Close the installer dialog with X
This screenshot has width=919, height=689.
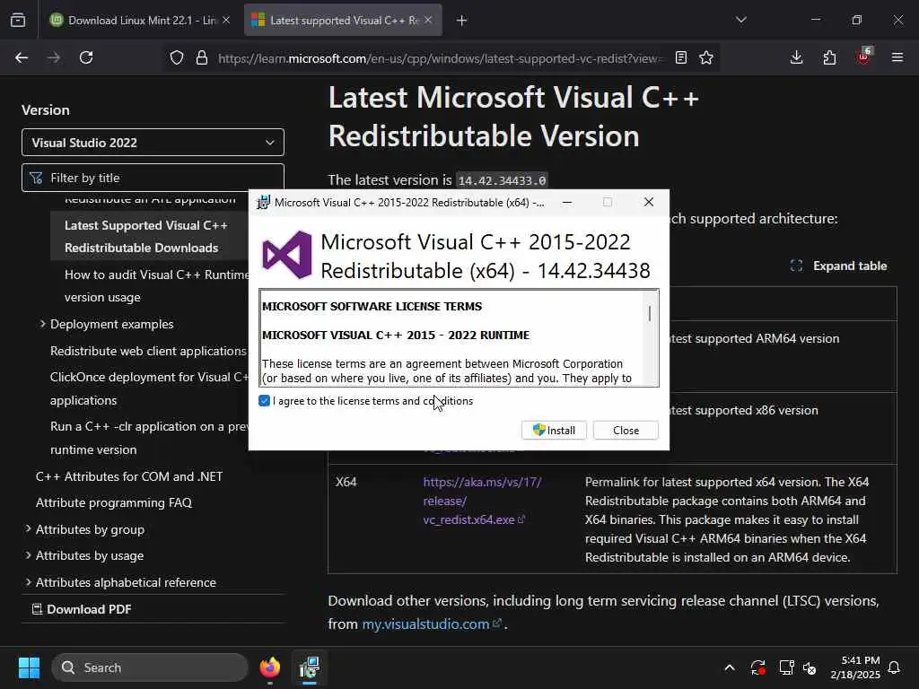[x=648, y=202]
